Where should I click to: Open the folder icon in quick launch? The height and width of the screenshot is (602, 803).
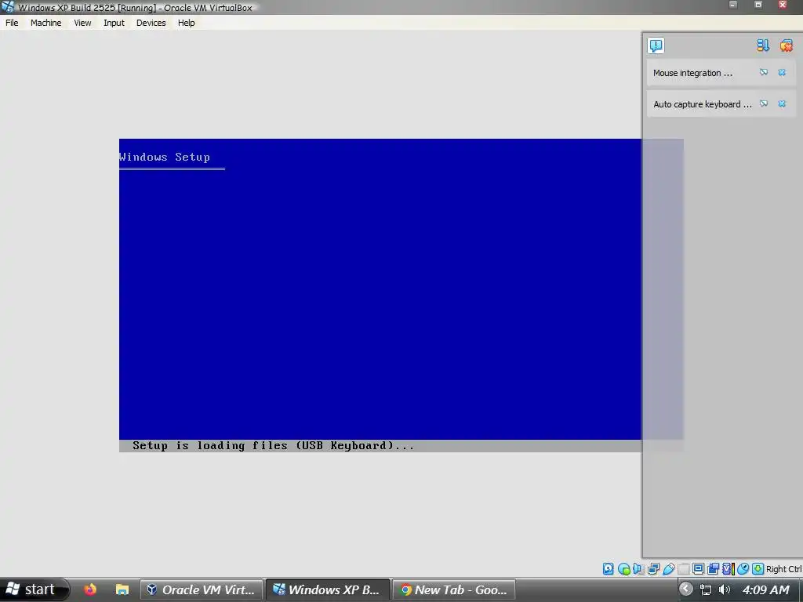point(122,589)
